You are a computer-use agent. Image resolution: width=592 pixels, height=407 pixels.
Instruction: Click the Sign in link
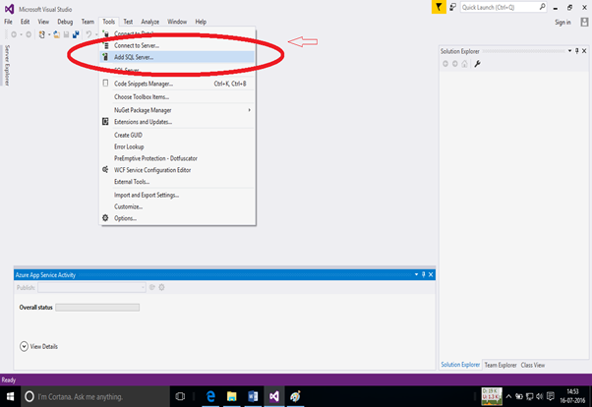tap(562, 23)
